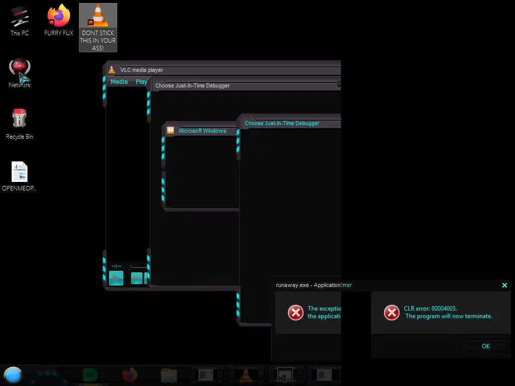Viewport: 515px width, 386px height.
Task: Close the CLR error dialog with X
Action: pyautogui.click(x=504, y=285)
